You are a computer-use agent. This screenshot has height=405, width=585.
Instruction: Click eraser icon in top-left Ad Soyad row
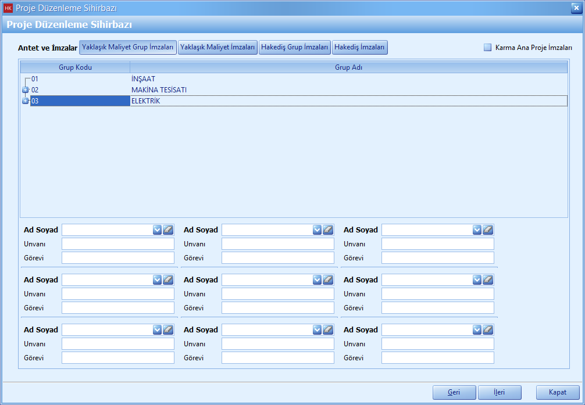pos(168,230)
